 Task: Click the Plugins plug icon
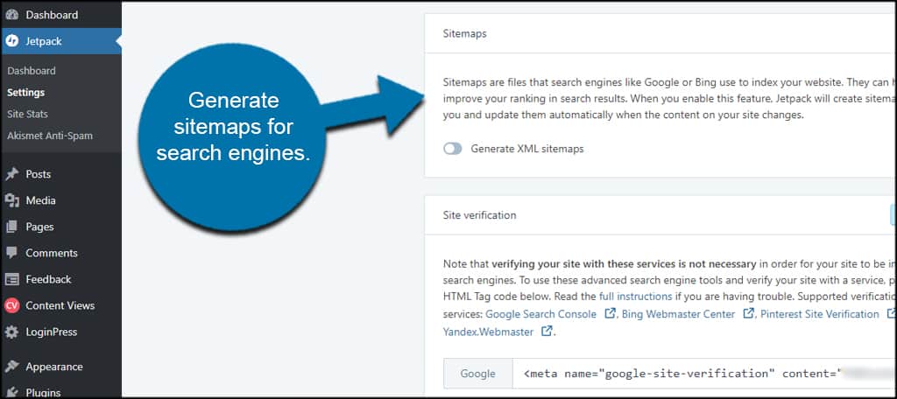[x=11, y=393]
